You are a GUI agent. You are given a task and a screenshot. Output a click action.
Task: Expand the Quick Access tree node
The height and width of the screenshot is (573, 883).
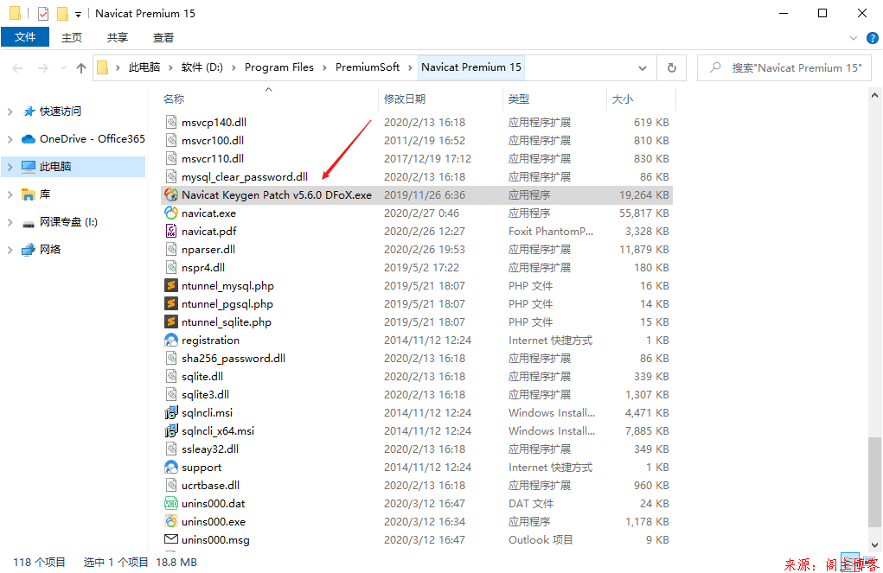click(10, 111)
